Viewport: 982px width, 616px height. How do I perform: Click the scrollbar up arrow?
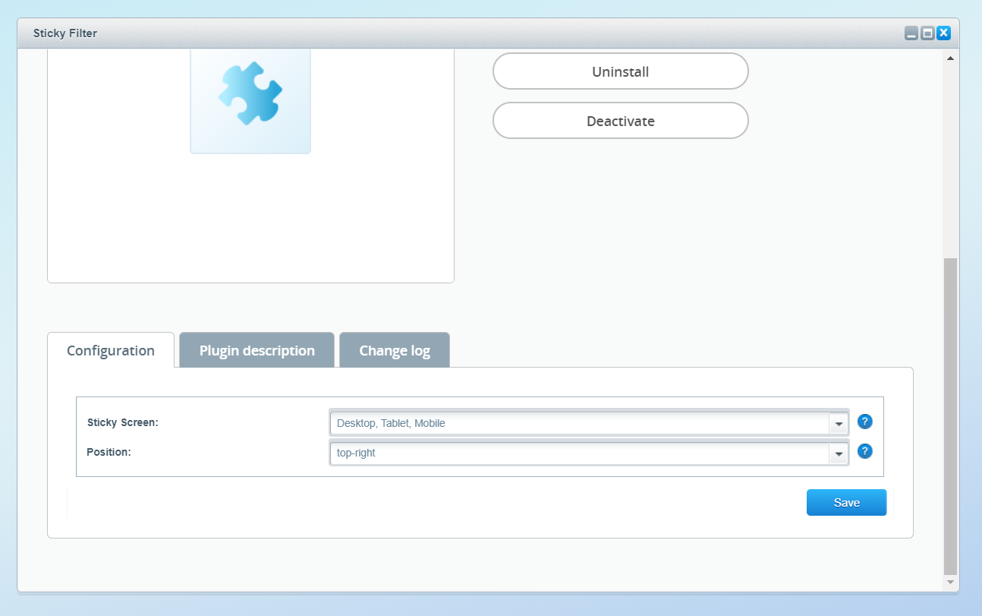[x=950, y=58]
